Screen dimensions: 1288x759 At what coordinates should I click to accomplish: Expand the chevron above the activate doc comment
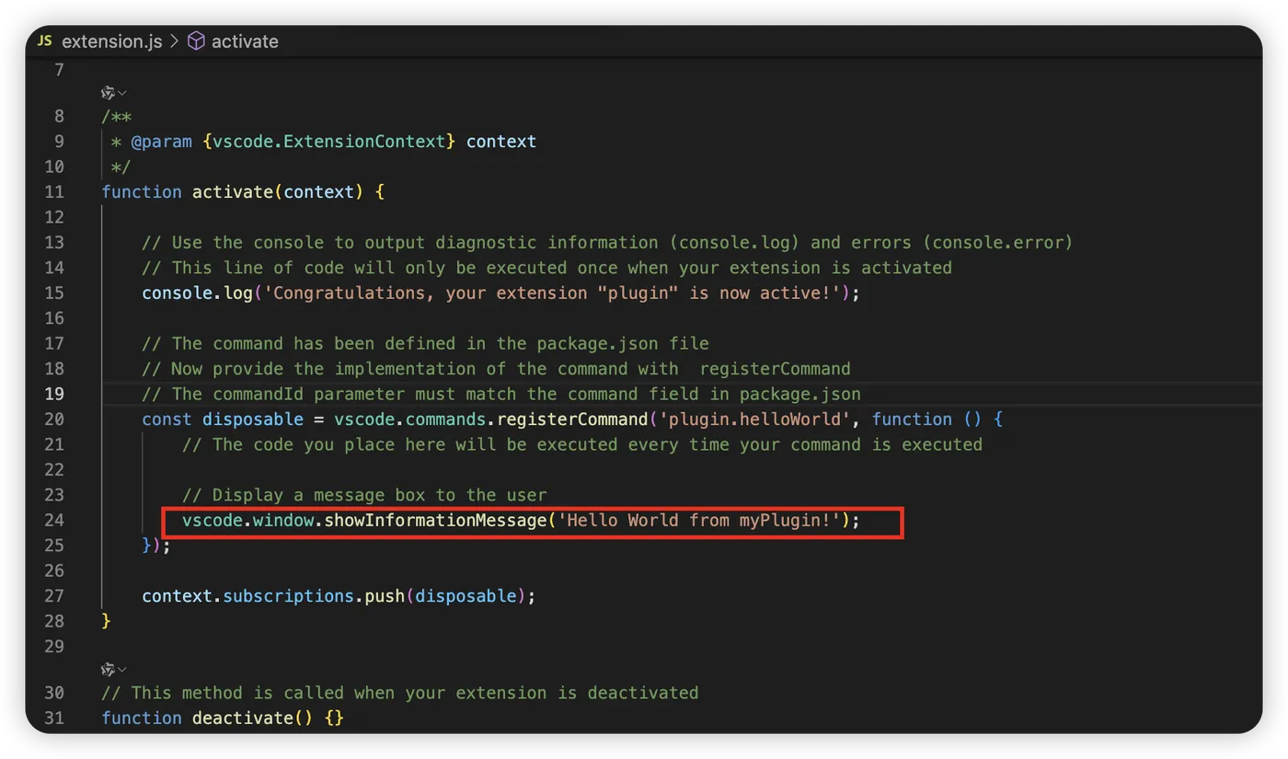pyautogui.click(x=122, y=92)
